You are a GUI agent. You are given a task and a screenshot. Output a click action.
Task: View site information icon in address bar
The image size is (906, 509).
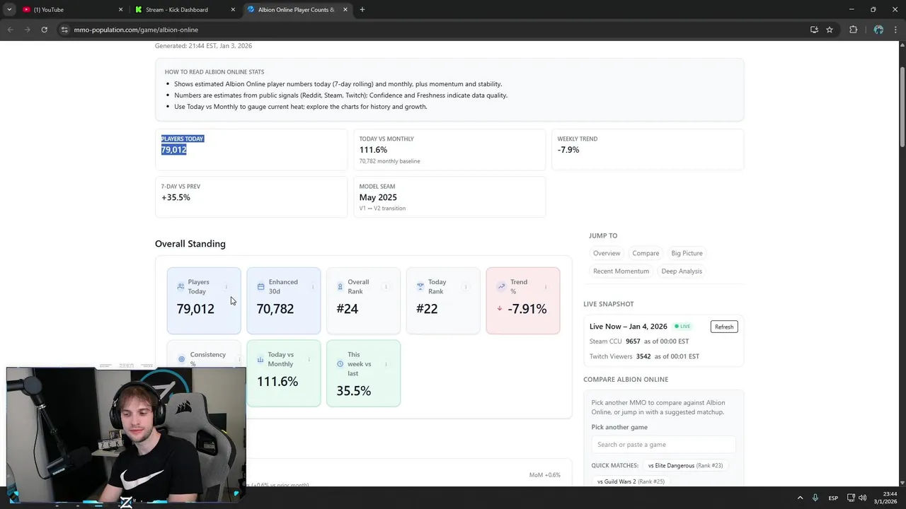point(64,30)
